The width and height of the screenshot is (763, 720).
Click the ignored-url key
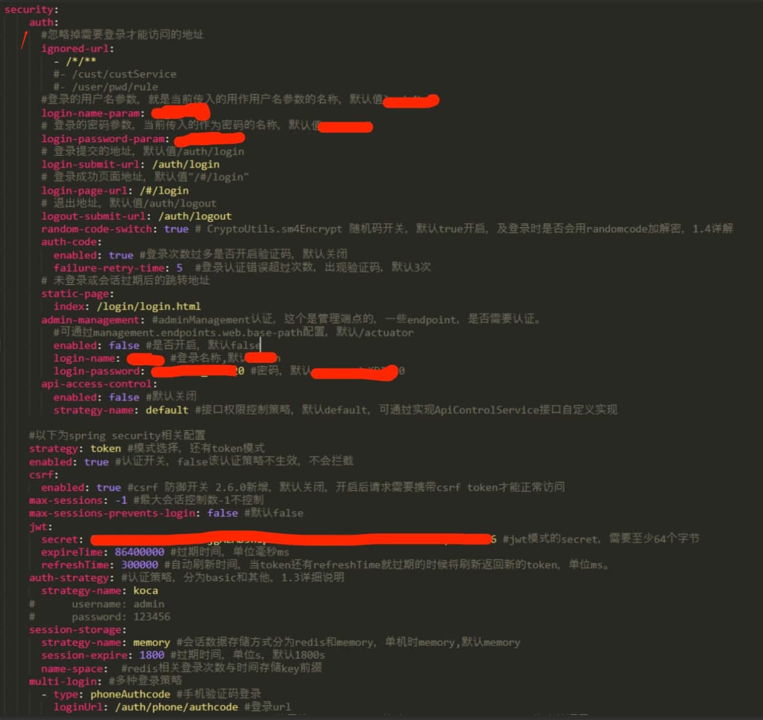pyautogui.click(x=75, y=48)
